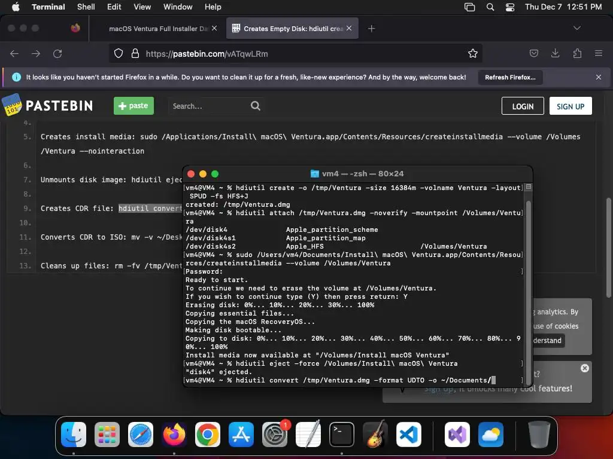Open Firefox downloads panel

555,53
